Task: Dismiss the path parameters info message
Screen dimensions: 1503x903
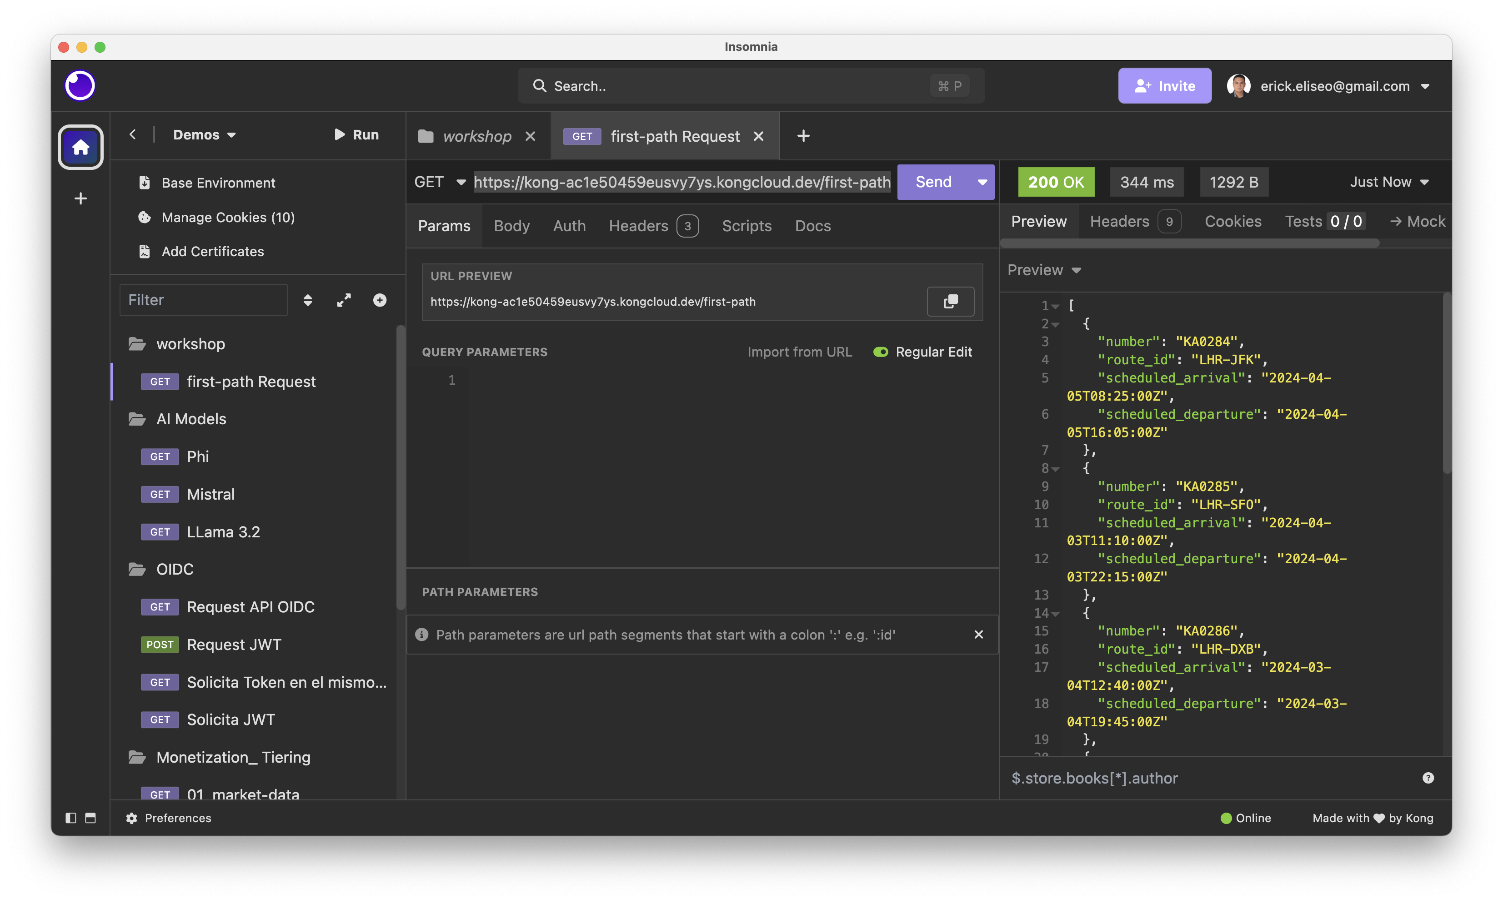Action: click(978, 635)
